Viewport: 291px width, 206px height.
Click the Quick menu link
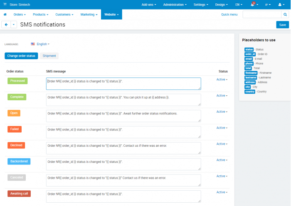tap(229, 15)
